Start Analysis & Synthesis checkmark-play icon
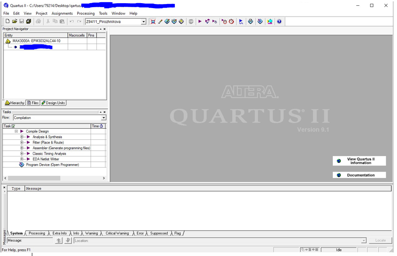Viewport: 397px width, 256px height. pyautogui.click(x=207, y=22)
